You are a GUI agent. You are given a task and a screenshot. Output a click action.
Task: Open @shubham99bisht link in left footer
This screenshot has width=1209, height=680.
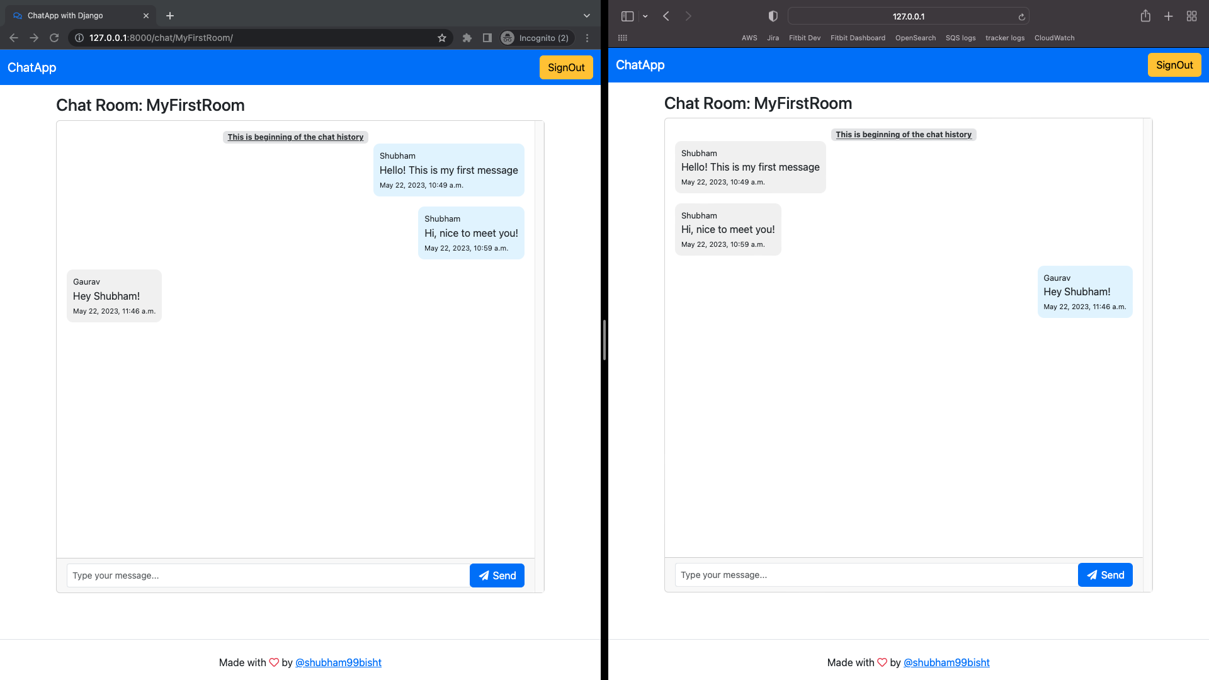click(338, 662)
